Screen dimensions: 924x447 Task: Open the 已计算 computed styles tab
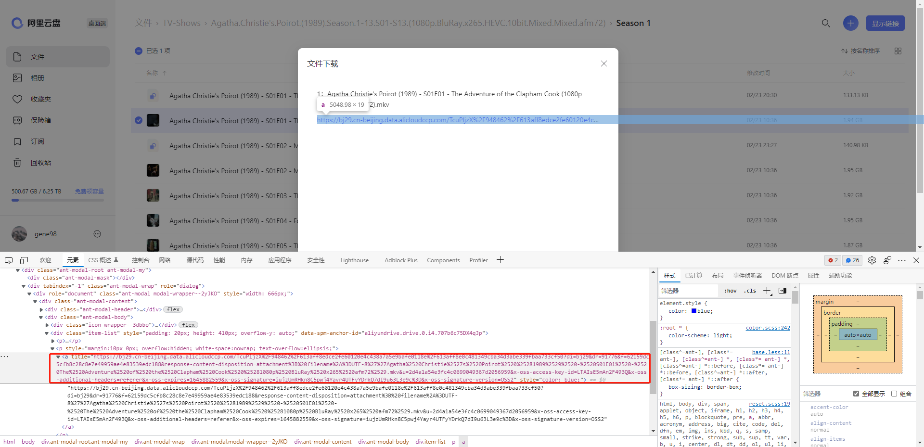click(693, 276)
